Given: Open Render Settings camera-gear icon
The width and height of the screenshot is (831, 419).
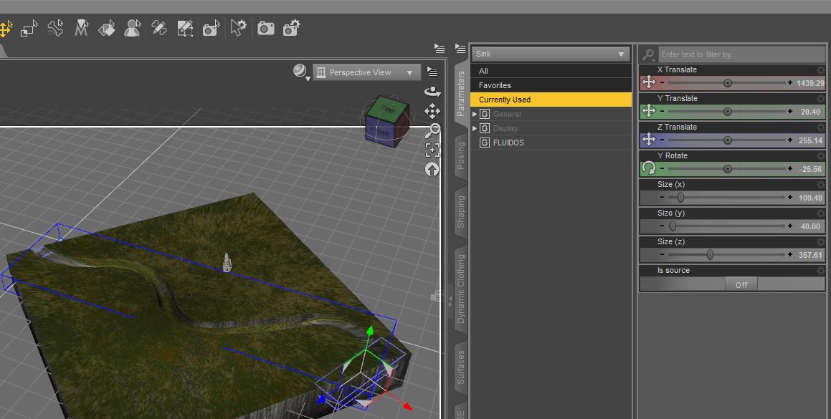Looking at the screenshot, I should (x=291, y=29).
